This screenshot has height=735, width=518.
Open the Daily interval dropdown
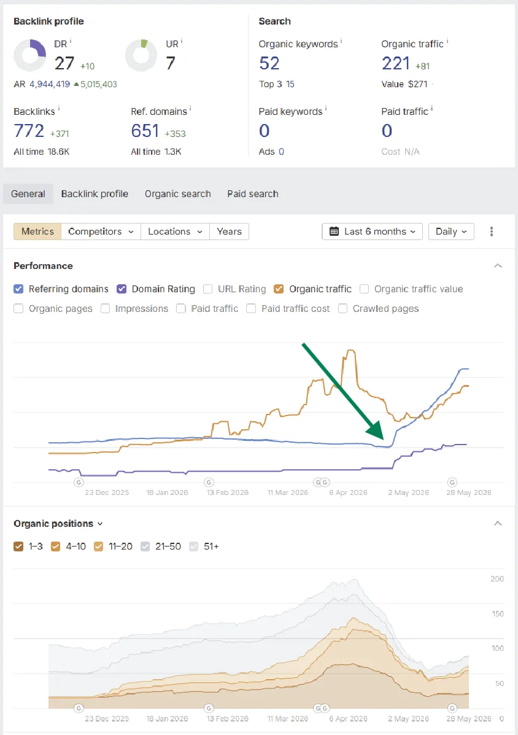click(451, 231)
